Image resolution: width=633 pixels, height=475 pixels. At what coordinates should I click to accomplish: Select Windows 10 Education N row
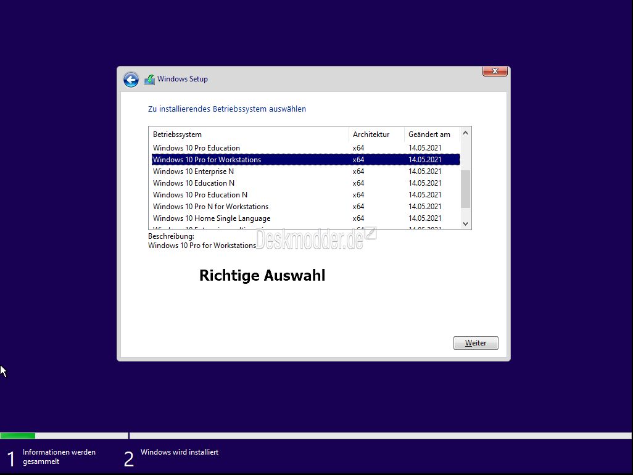point(305,183)
